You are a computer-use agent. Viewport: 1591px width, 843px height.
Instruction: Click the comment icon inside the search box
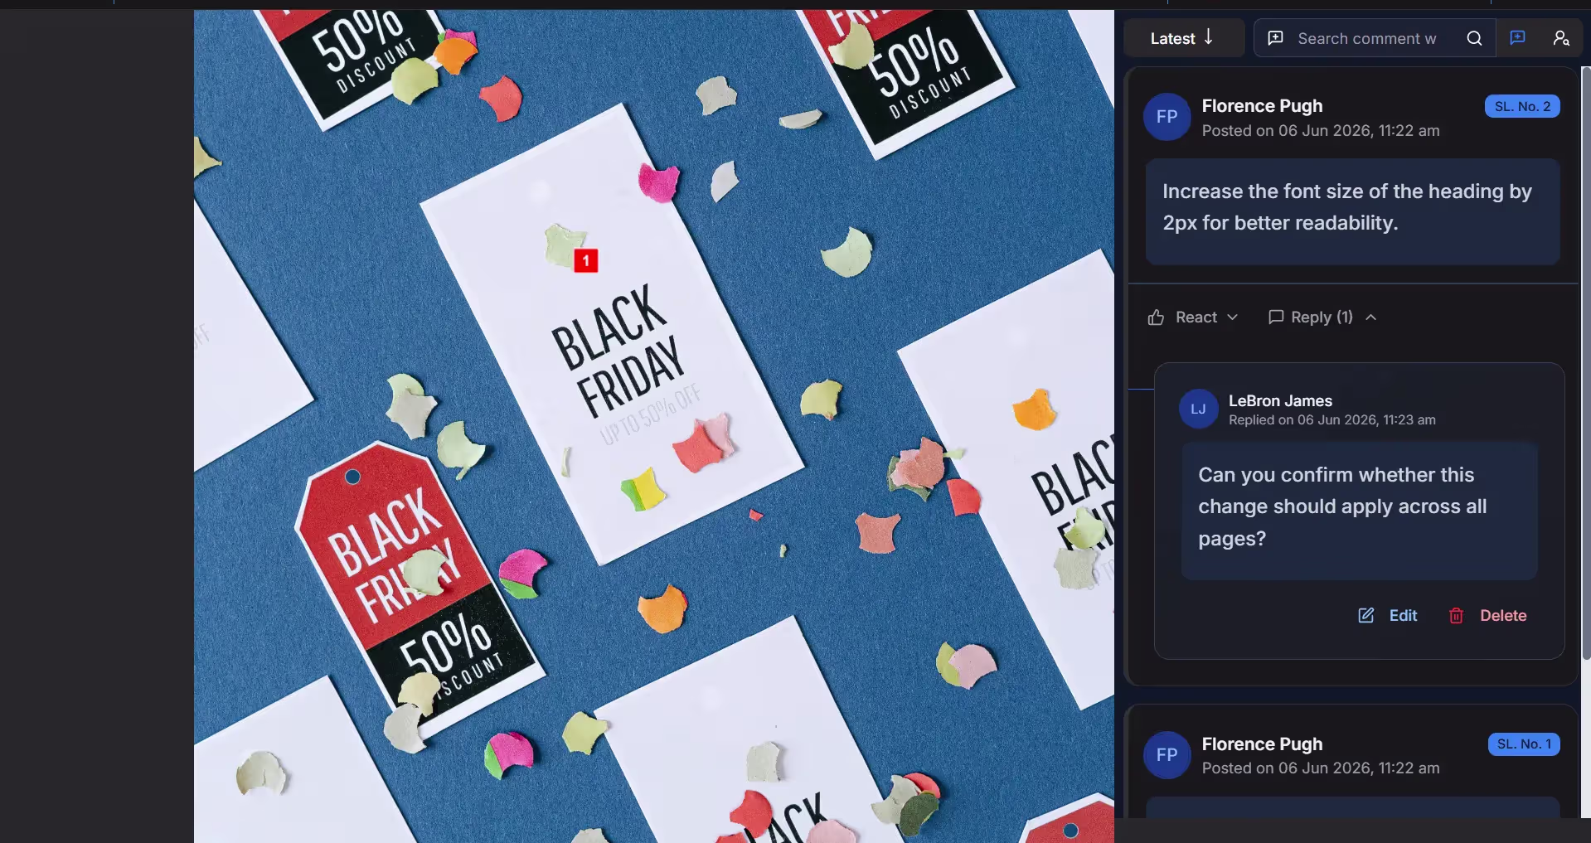[x=1276, y=38]
